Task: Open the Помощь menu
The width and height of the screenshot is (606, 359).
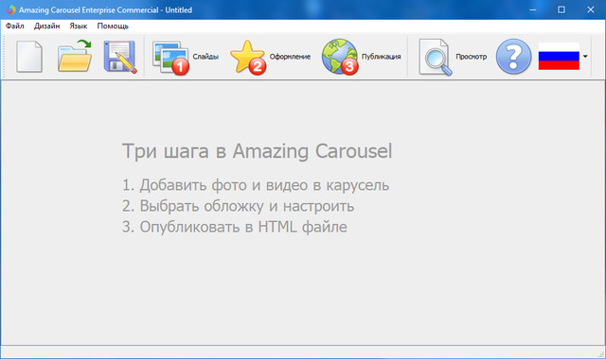Action: pos(113,26)
